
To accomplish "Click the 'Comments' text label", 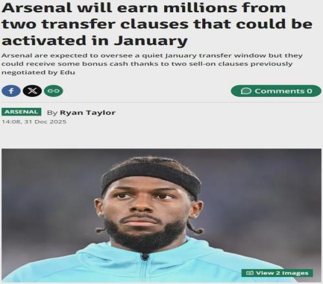I will click(280, 91).
